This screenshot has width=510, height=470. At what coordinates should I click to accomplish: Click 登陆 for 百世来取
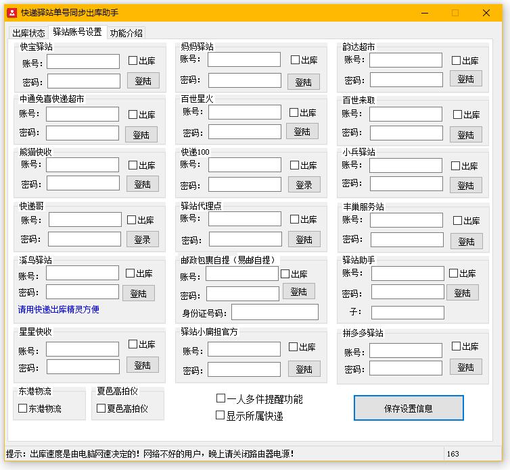click(x=466, y=134)
